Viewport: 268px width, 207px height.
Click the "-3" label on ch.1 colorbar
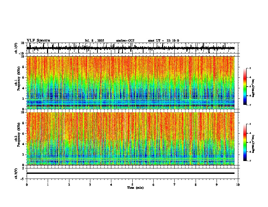click(249, 68)
